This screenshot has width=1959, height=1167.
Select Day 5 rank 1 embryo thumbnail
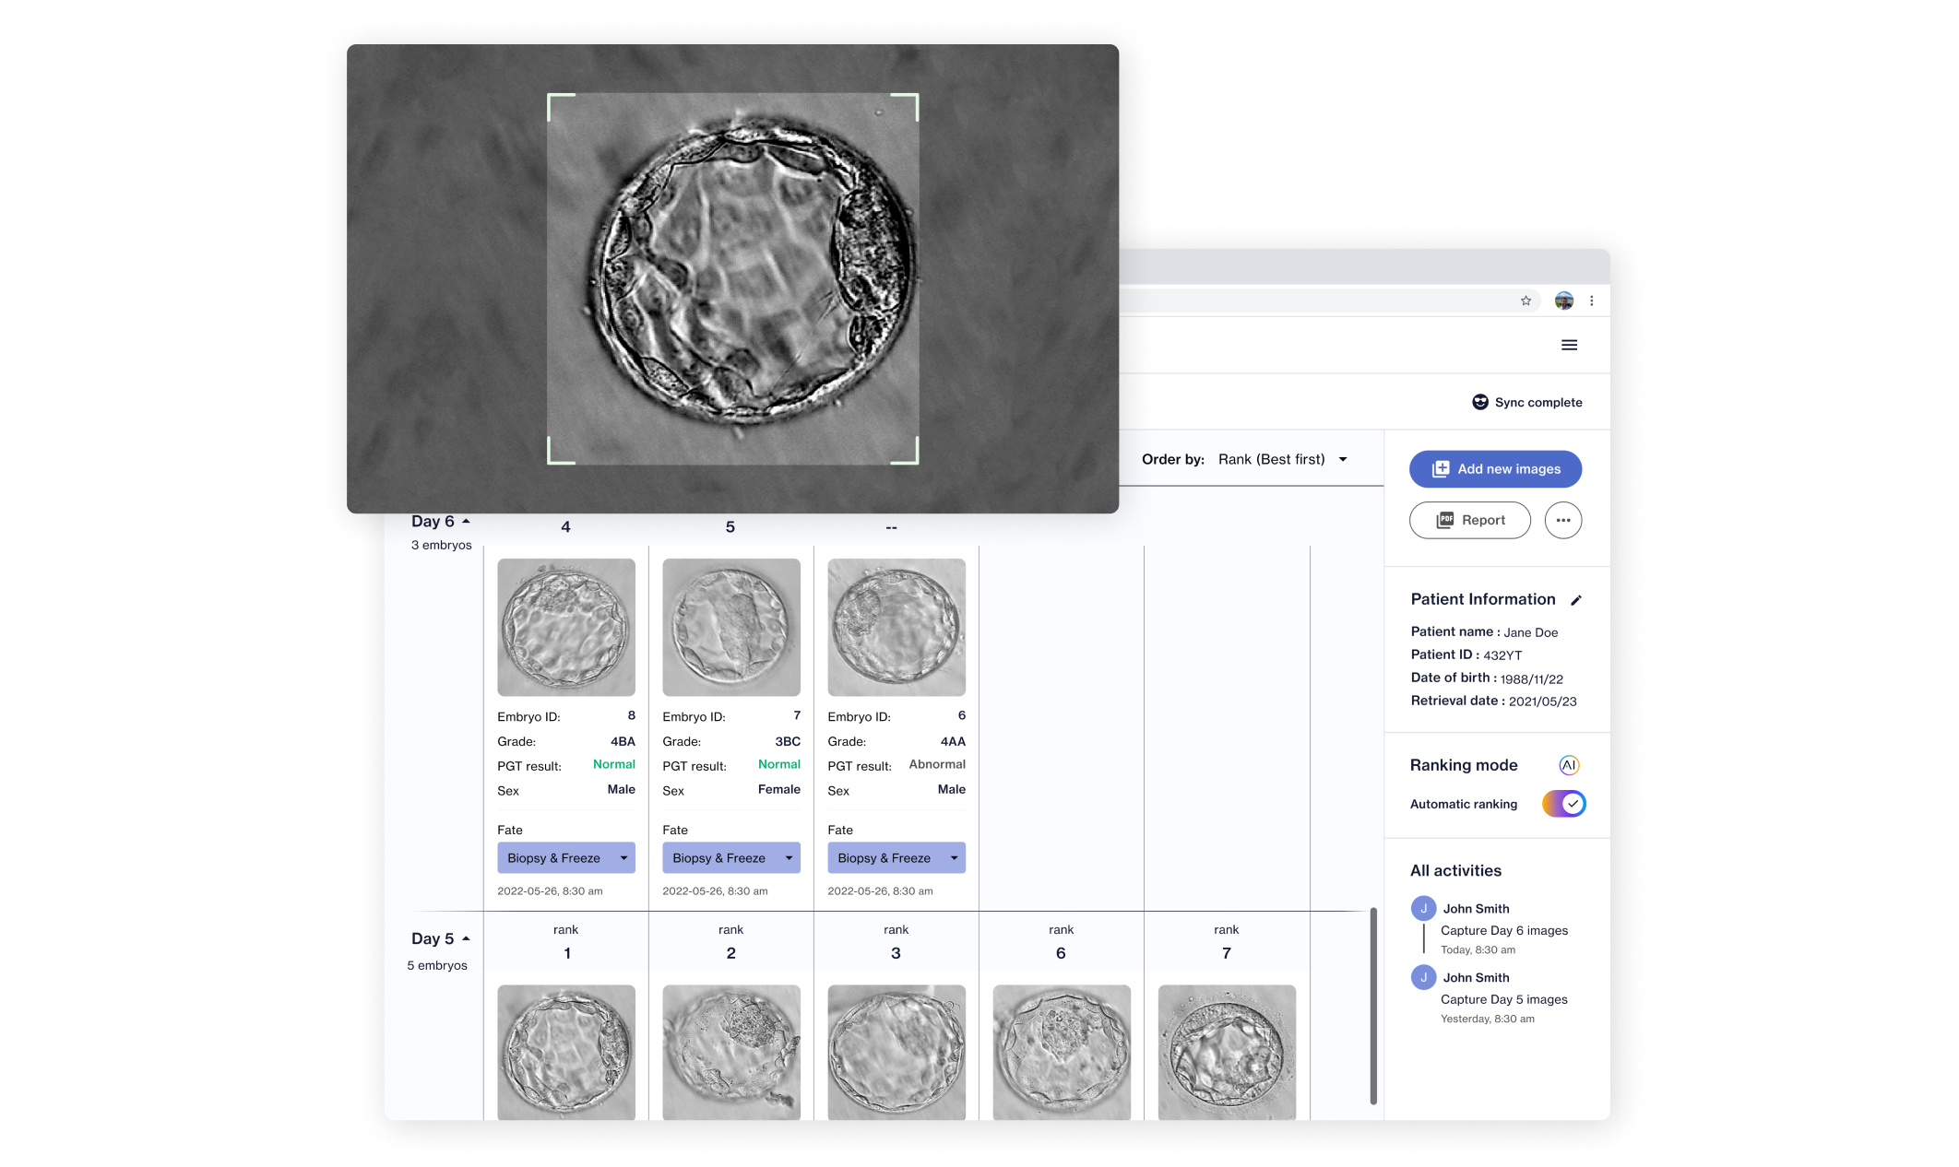pyautogui.click(x=565, y=1052)
